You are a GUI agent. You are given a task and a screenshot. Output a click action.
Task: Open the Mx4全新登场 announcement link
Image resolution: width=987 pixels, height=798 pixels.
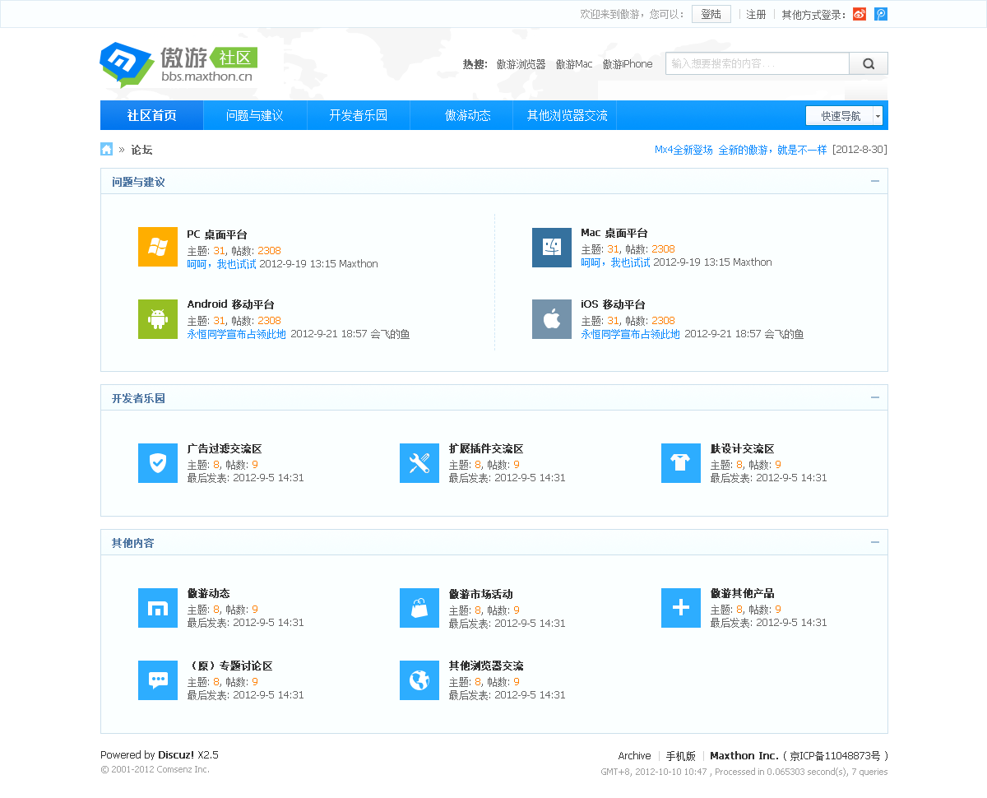[683, 150]
